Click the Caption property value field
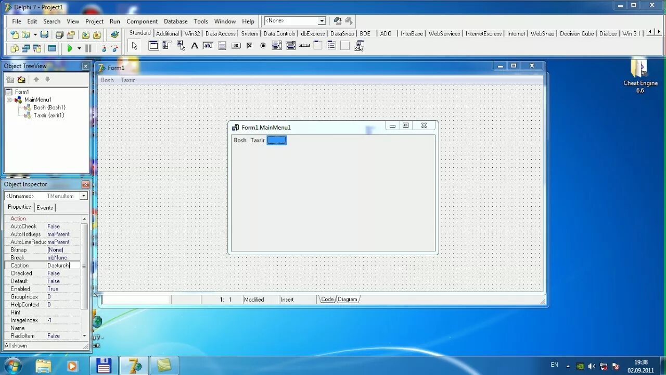This screenshot has height=375, width=666. [63, 266]
